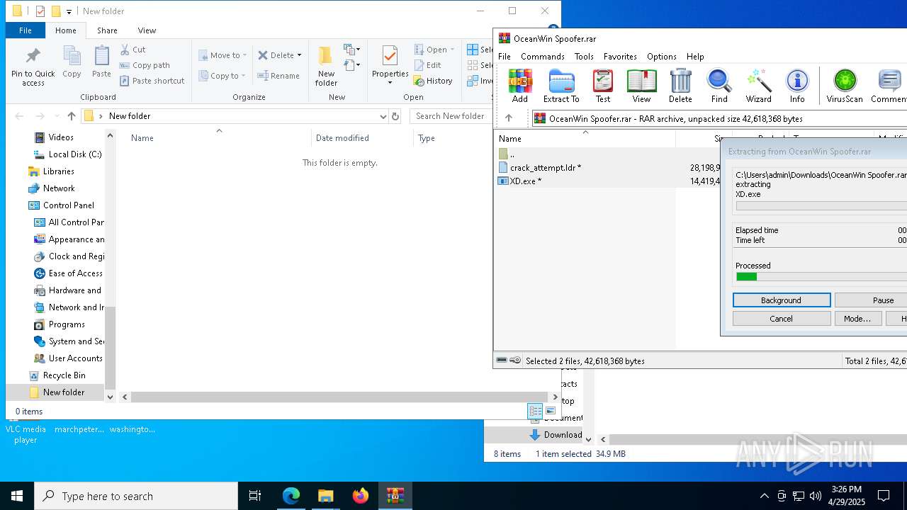Screen dimensions: 907x510
Task: Open the Find magnifier tool in WinRAR
Action: (x=719, y=86)
